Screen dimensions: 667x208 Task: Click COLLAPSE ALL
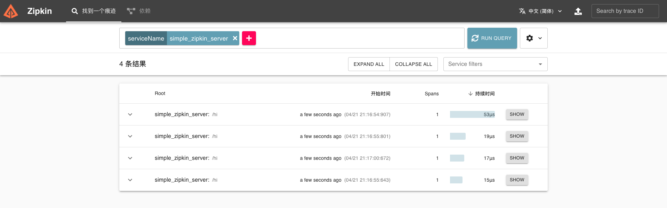(x=413, y=64)
